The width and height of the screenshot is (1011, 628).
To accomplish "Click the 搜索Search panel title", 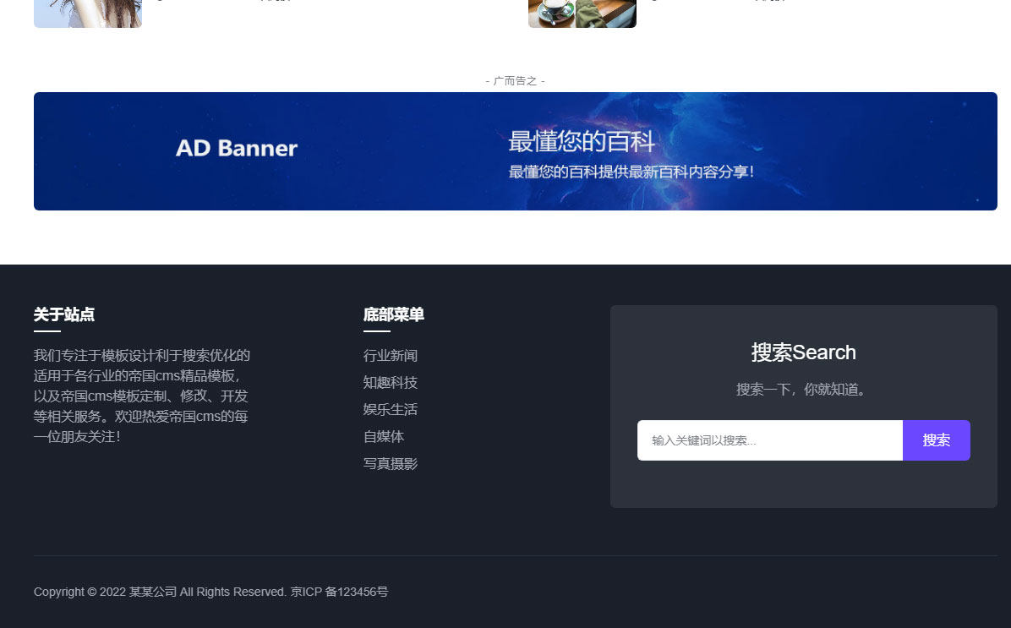I will [803, 352].
